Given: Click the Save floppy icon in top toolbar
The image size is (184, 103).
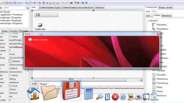Looking at the screenshot, I should click(x=7, y=3).
